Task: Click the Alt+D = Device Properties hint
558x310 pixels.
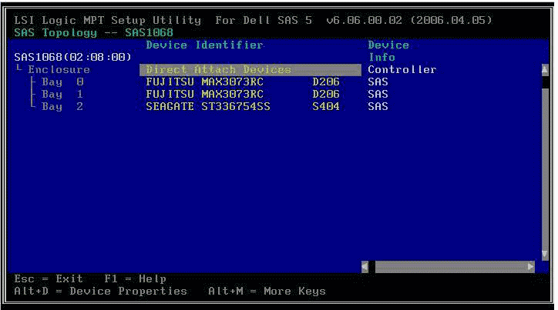Action: point(101,292)
